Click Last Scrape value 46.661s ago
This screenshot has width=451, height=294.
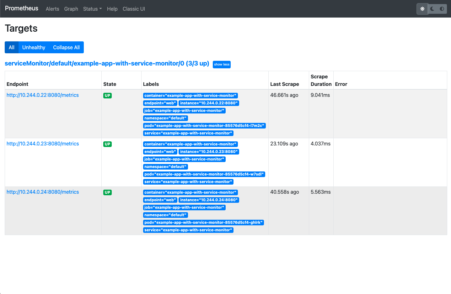(284, 95)
